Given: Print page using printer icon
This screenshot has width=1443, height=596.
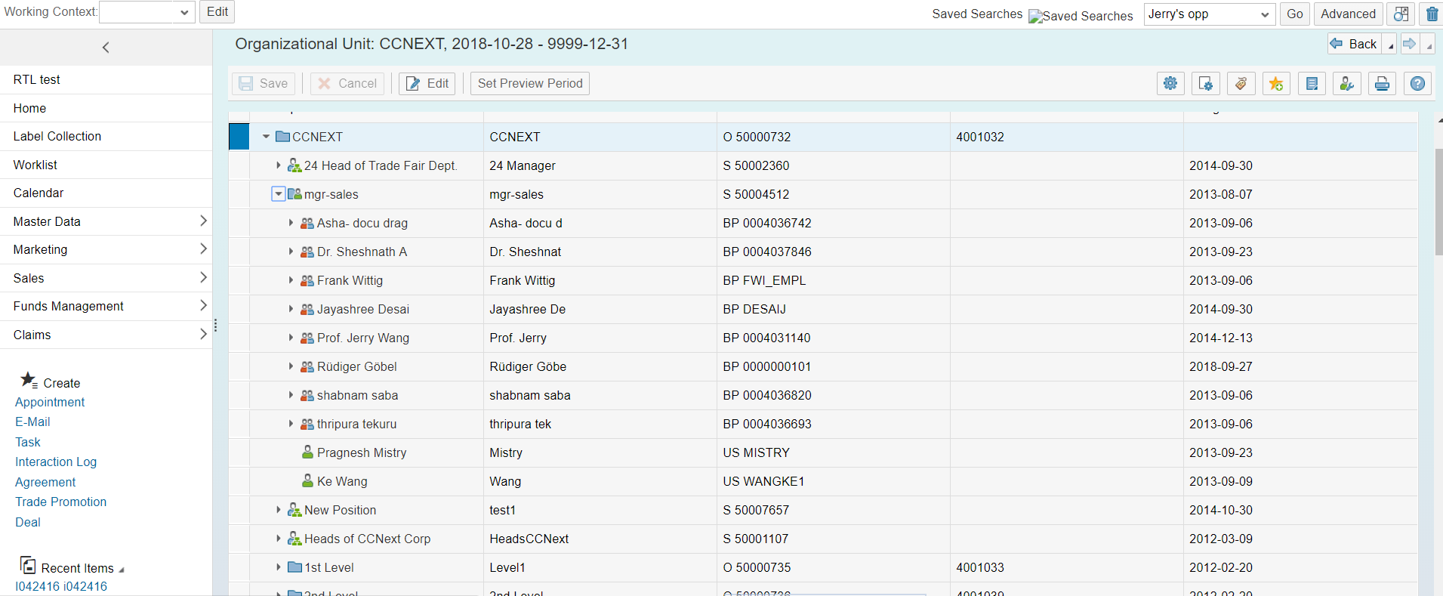Looking at the screenshot, I should [x=1382, y=83].
